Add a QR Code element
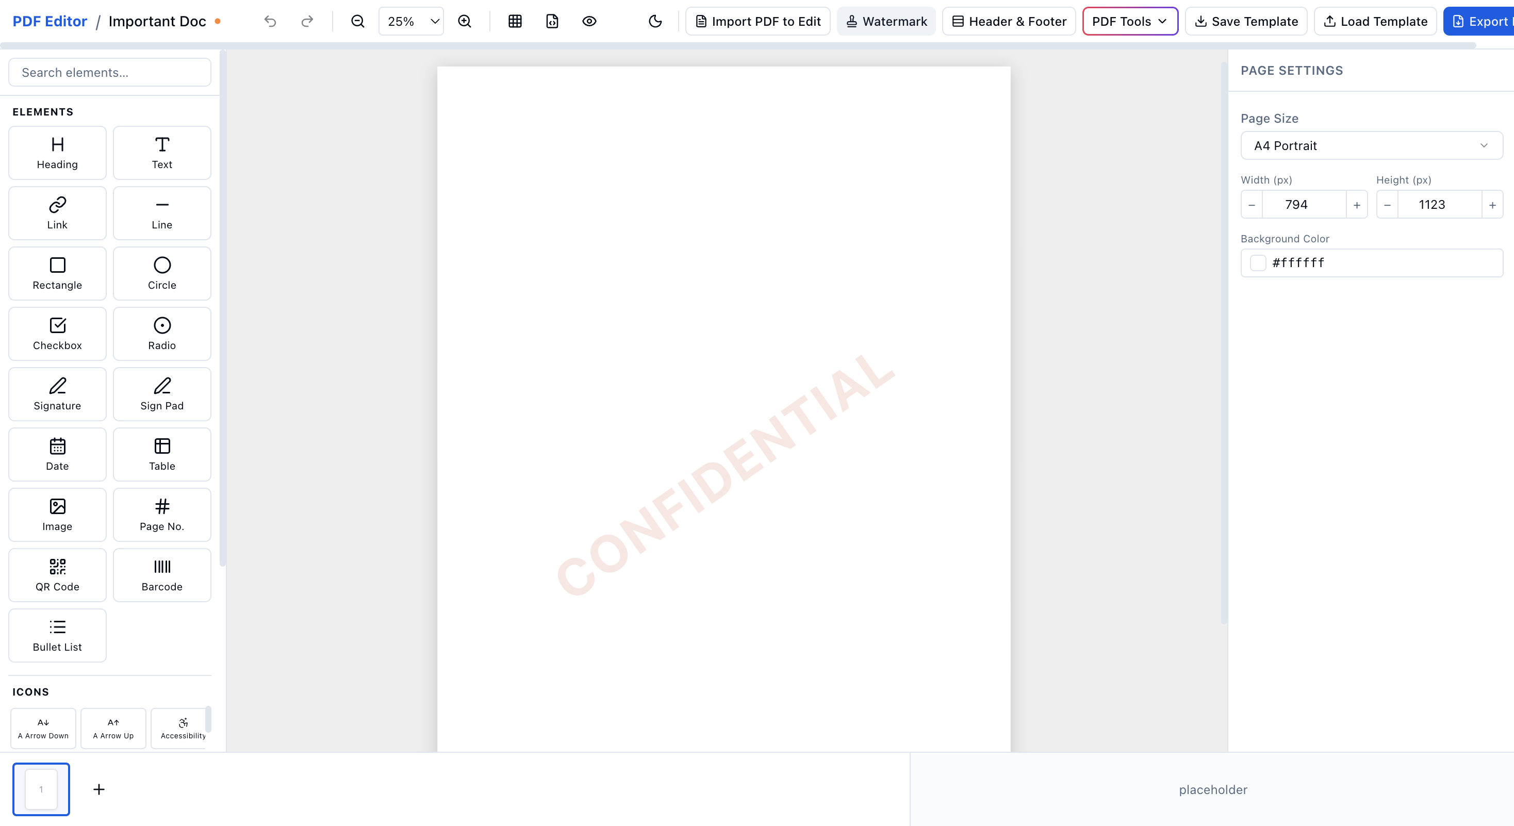This screenshot has height=826, width=1514. pos(57,574)
